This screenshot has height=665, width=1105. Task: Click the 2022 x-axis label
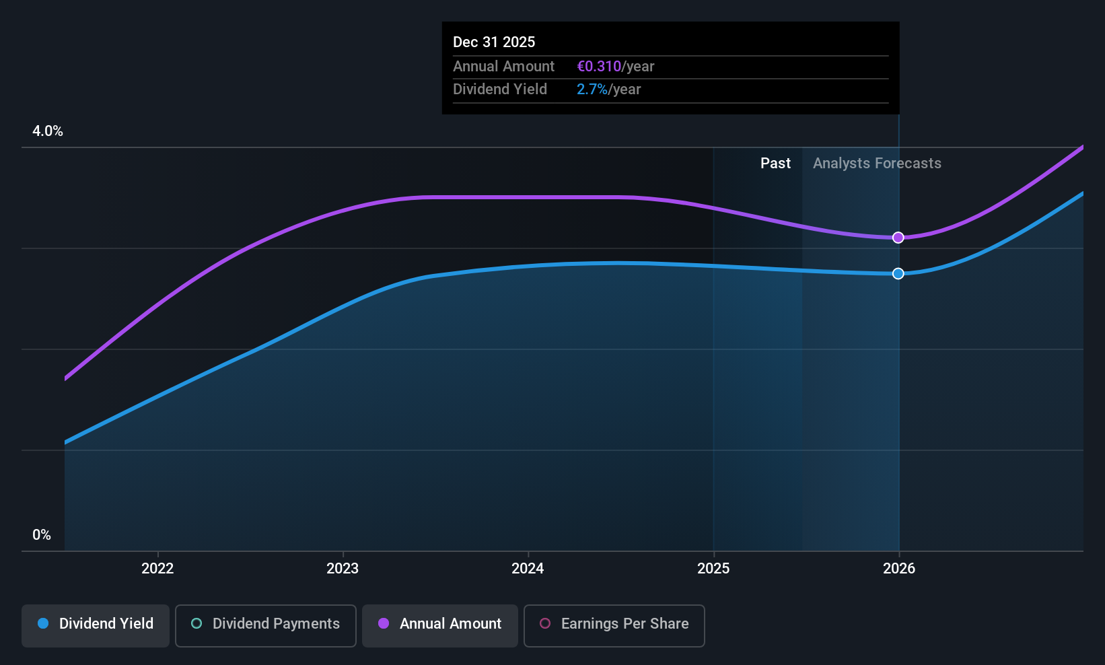coord(157,569)
